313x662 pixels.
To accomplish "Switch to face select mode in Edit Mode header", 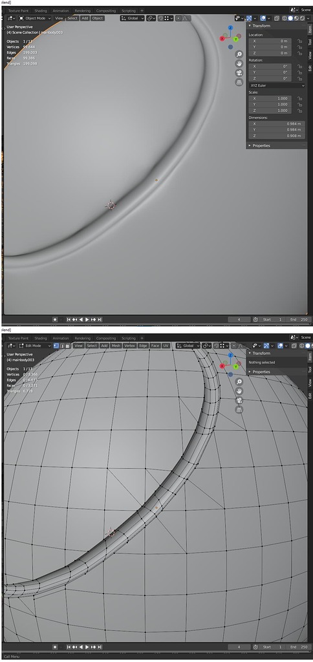I will coord(68,346).
